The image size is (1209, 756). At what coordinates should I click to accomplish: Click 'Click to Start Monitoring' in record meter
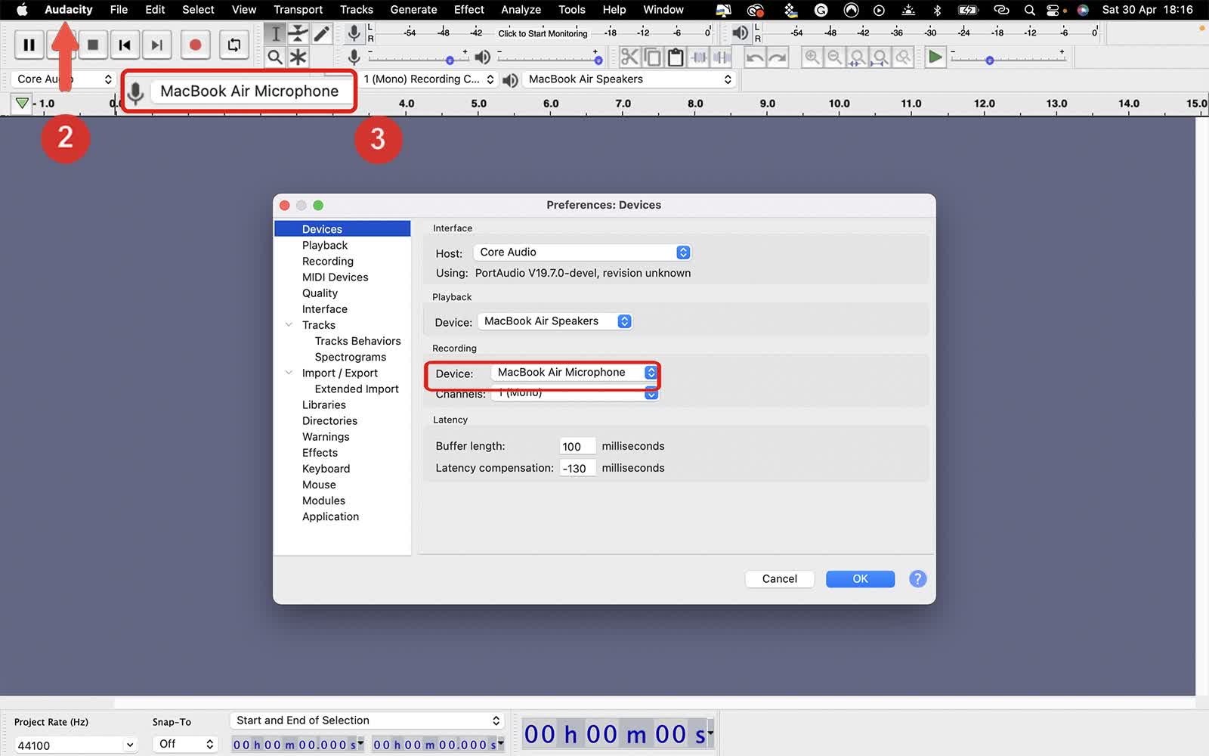pyautogui.click(x=543, y=33)
